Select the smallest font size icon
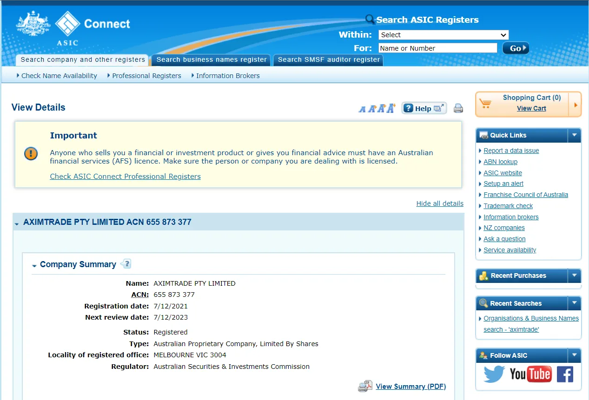Image resolution: width=589 pixels, height=400 pixels. (x=362, y=109)
